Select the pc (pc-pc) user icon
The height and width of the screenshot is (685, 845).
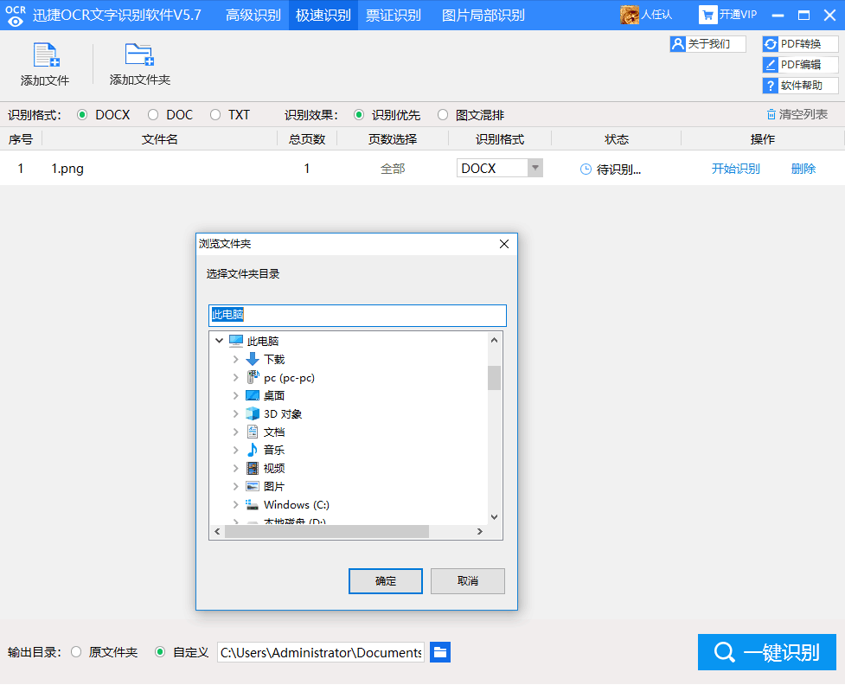click(253, 377)
